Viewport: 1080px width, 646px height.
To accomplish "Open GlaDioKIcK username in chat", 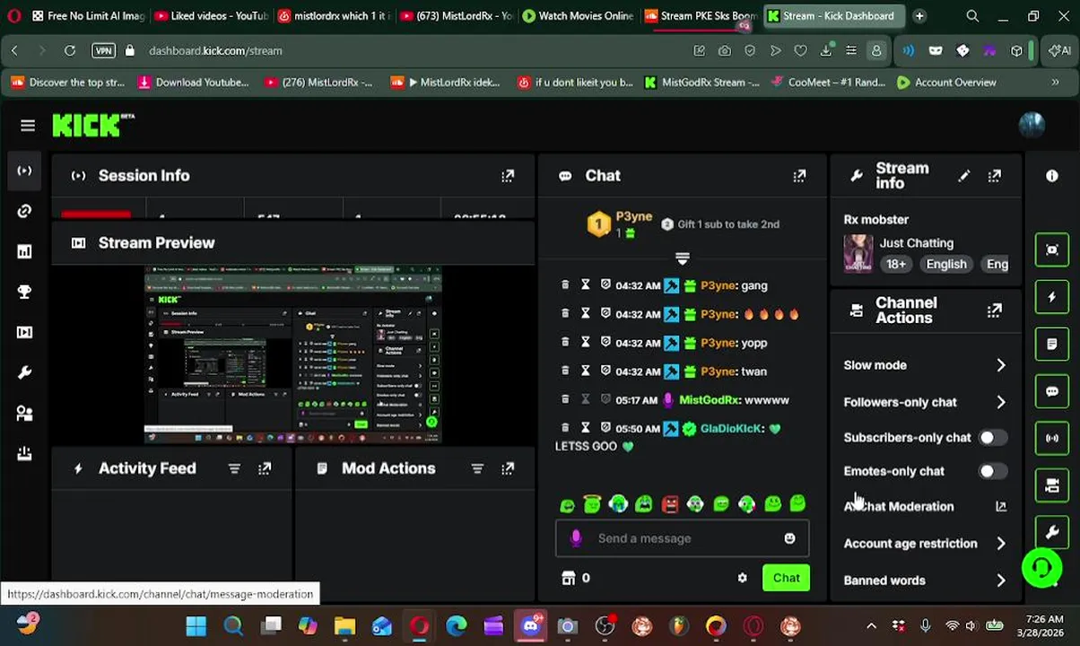I will tap(730, 429).
